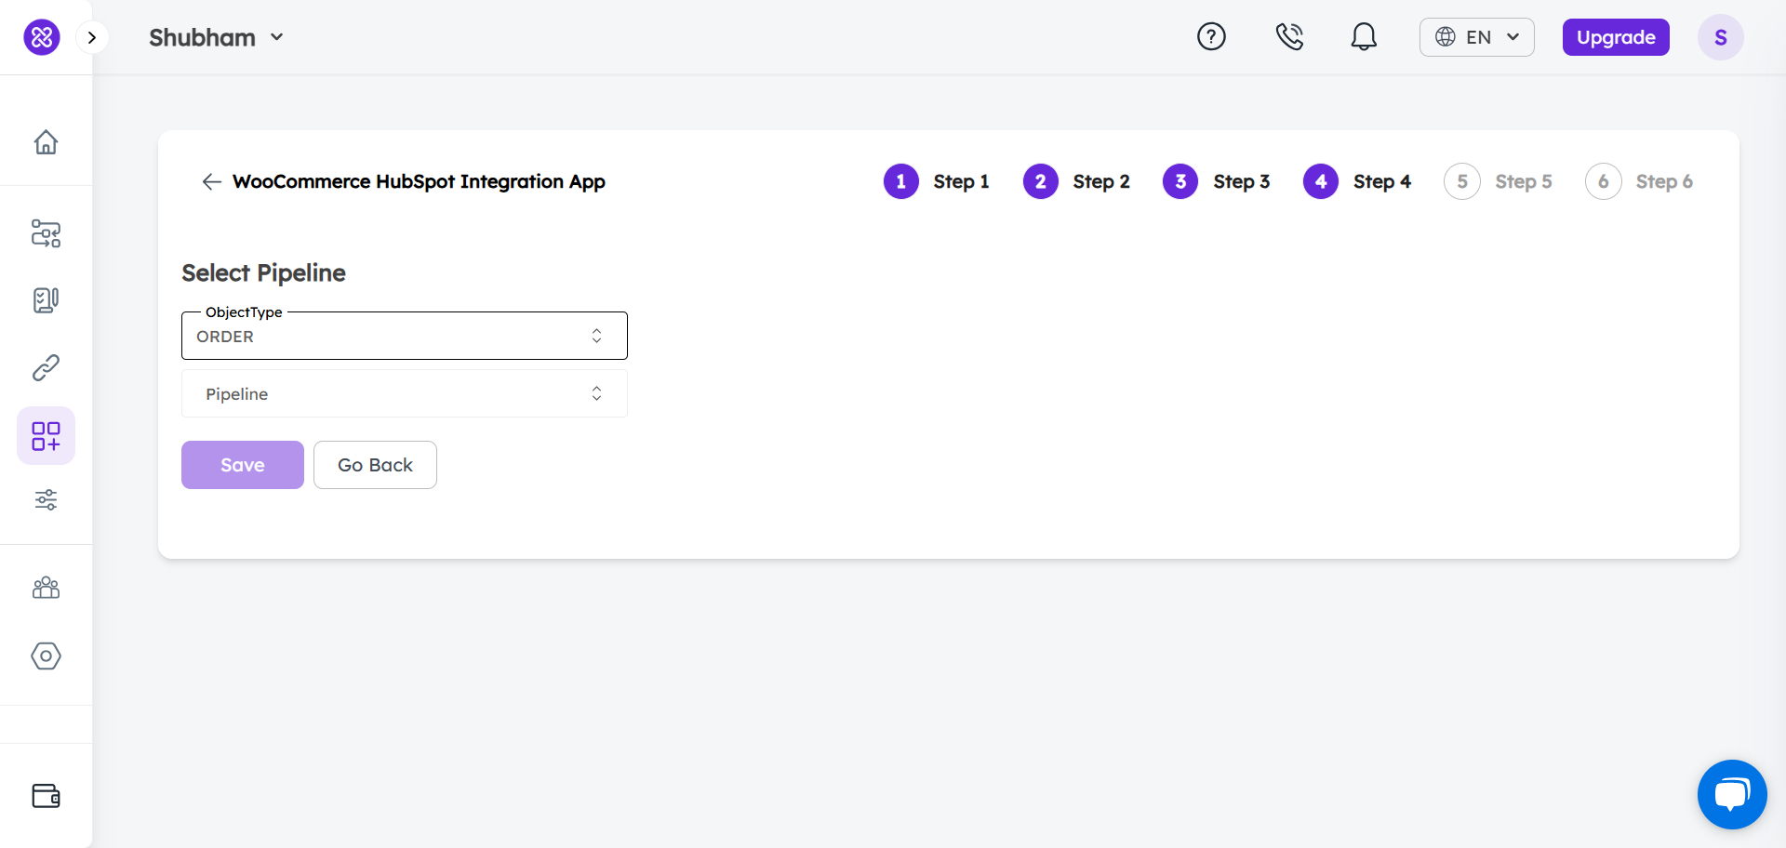Click the Save button
The height and width of the screenshot is (848, 1786).
click(243, 465)
